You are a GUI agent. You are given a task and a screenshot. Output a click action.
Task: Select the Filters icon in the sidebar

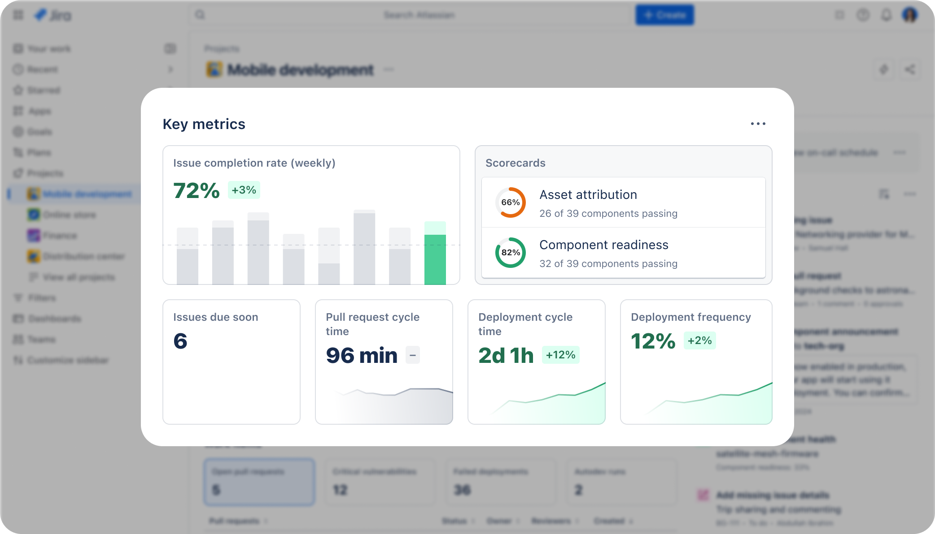click(17, 297)
